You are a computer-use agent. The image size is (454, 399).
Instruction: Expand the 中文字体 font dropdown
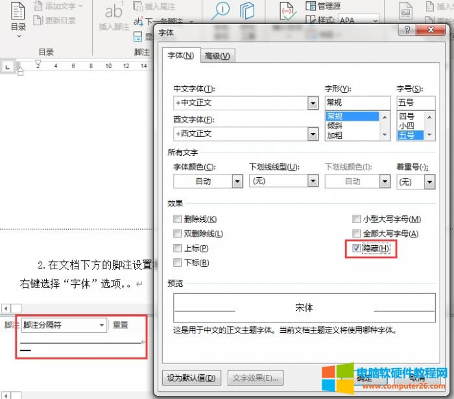pos(313,103)
